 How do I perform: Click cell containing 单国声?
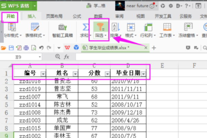pos(62,128)
